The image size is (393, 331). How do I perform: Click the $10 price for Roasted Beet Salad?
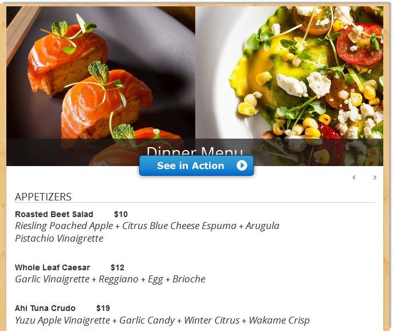click(121, 214)
